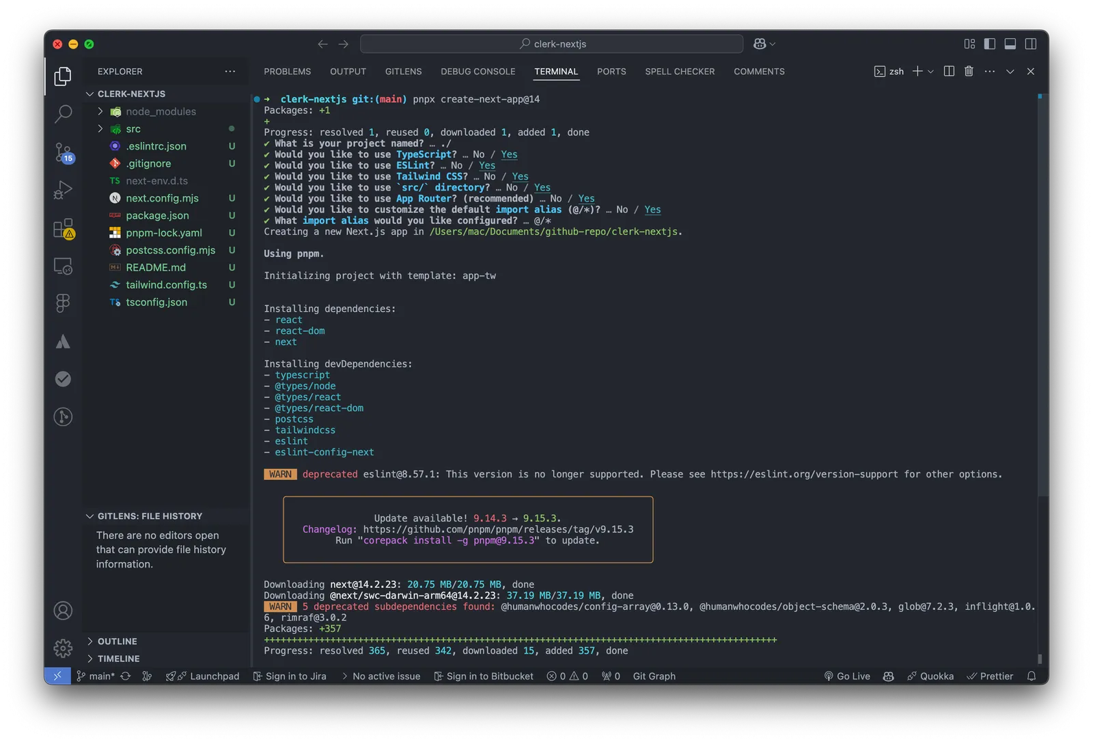Synchronize changes icon in status bar
1093x743 pixels.
pos(126,676)
